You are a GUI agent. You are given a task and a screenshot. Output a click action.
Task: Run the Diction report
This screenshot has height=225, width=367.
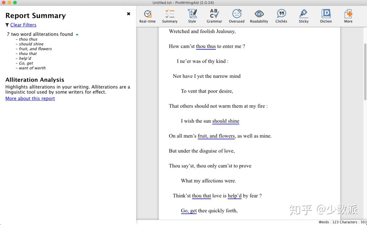tap(326, 16)
